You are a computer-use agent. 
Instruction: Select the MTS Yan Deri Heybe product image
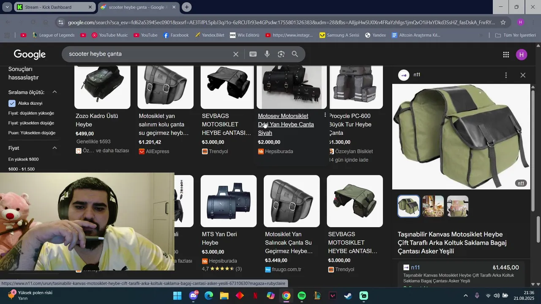229,201
